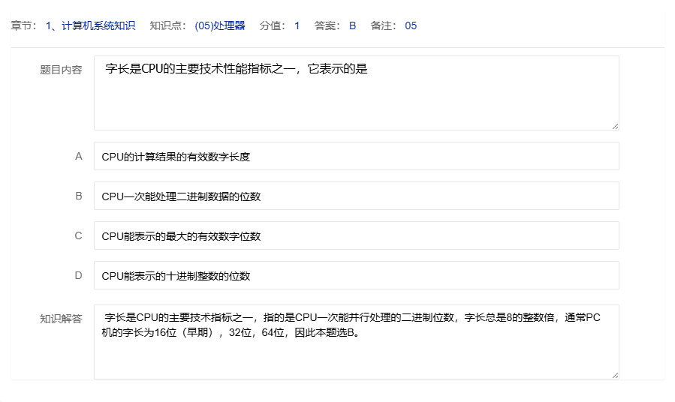Click option B answer input field
This screenshot has height=402, width=675.
[356, 196]
